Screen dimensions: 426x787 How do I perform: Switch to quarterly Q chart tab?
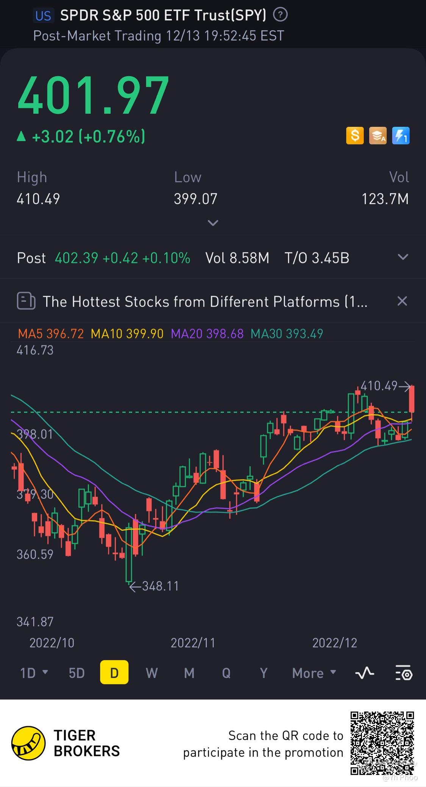[x=226, y=673]
